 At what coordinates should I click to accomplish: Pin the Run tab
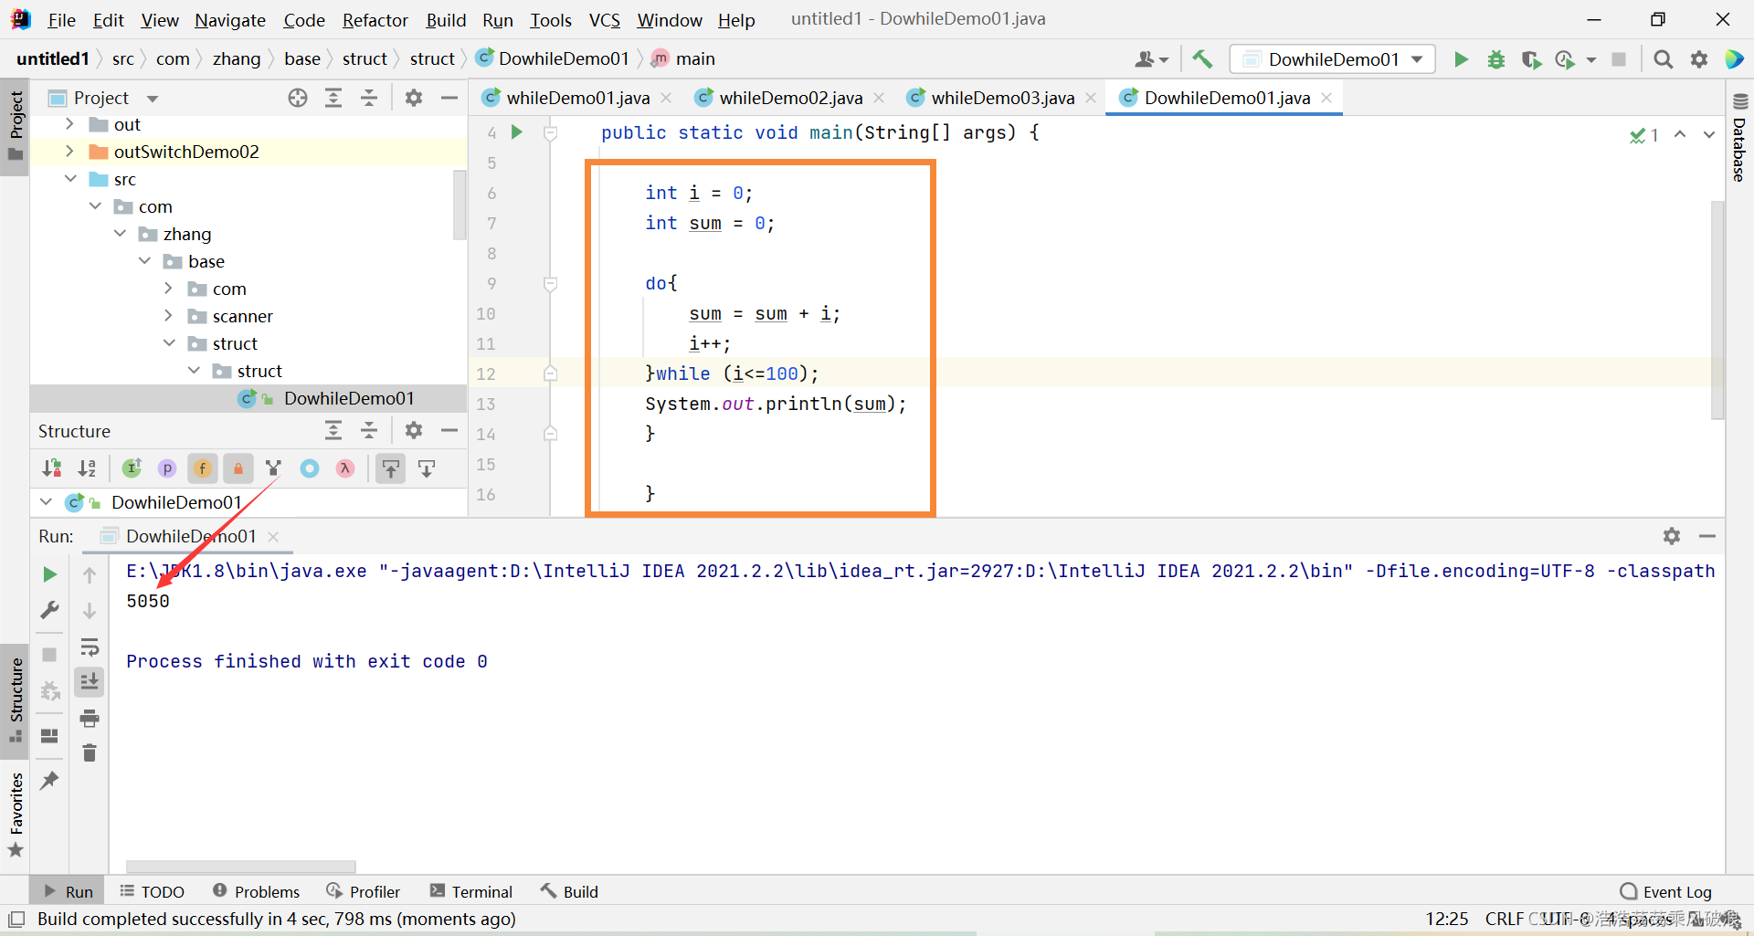(x=50, y=780)
